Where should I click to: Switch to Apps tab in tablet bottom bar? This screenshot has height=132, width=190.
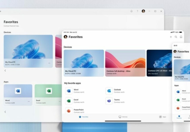(163, 117)
